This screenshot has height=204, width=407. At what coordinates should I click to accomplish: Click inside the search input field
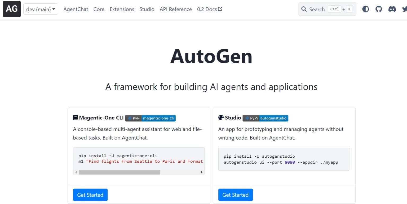(317, 9)
